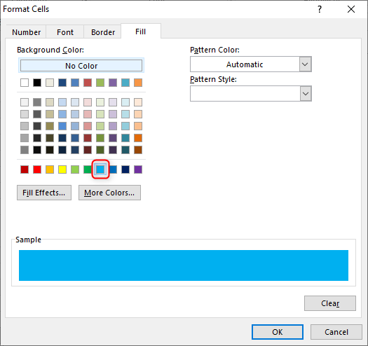368x346 pixels.
Task: Choose the standard green swatch
Action: [x=88, y=169]
